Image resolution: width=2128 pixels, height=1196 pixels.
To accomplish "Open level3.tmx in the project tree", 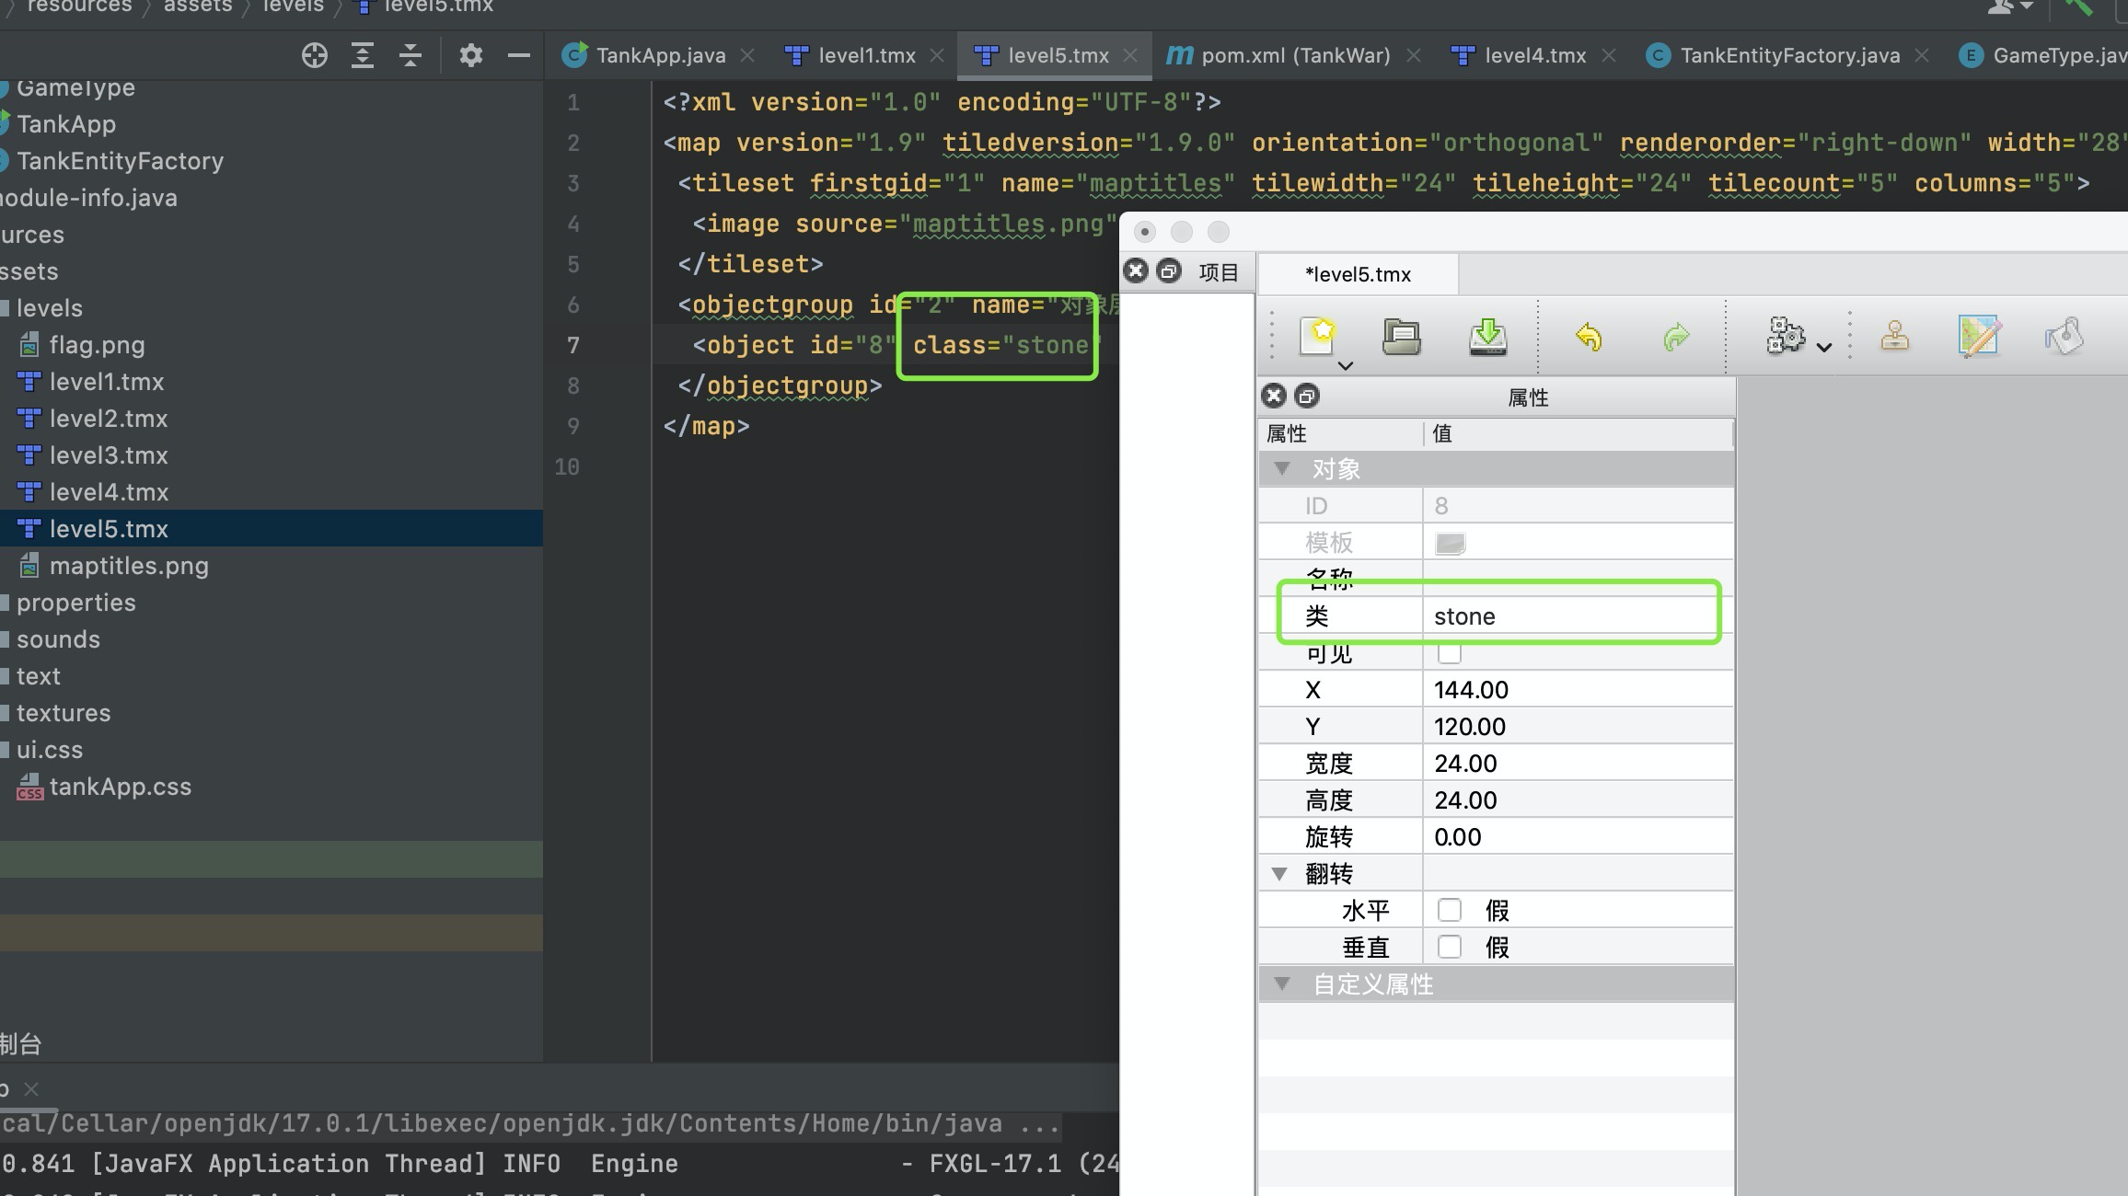I will 108,455.
